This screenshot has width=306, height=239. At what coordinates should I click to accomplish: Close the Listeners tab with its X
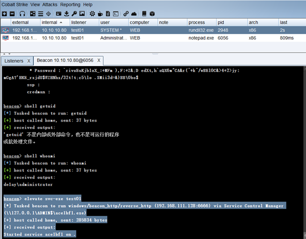click(29, 61)
